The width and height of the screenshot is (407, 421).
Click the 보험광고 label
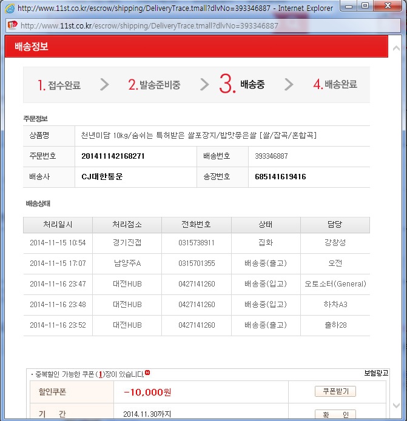[x=376, y=373]
